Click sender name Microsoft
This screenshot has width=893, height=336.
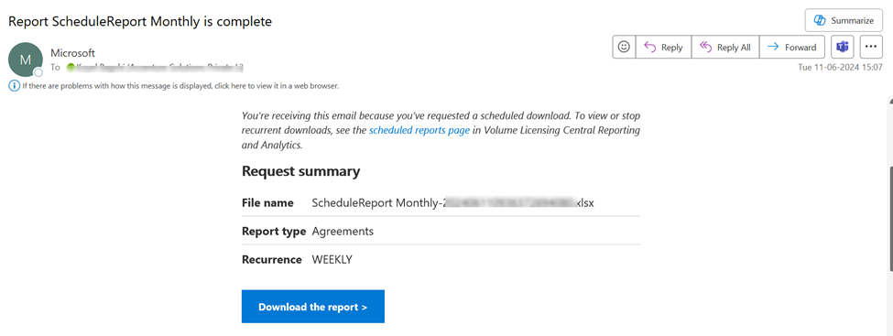[x=72, y=53]
